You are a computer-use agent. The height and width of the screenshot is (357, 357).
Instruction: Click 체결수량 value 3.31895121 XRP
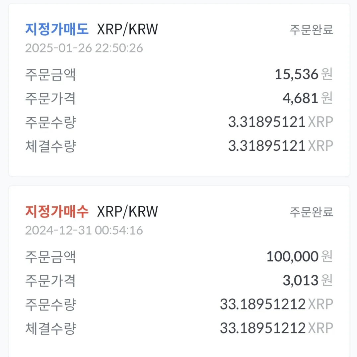[280, 146]
